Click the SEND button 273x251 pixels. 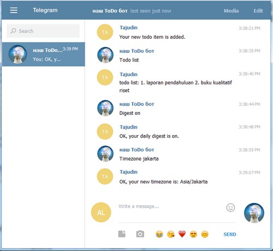(x=230, y=234)
